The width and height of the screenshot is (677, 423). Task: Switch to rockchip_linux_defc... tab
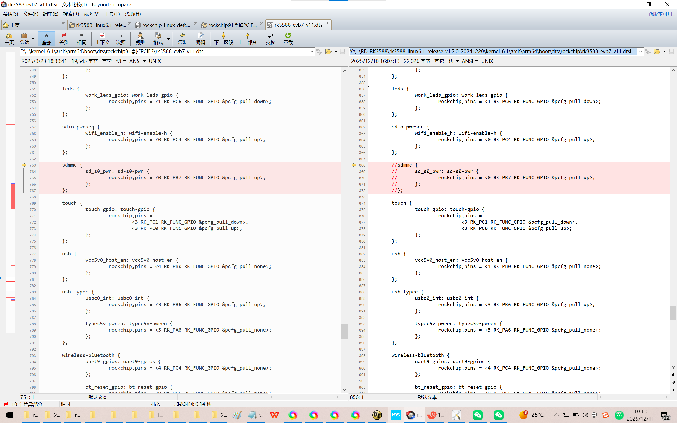click(x=166, y=25)
